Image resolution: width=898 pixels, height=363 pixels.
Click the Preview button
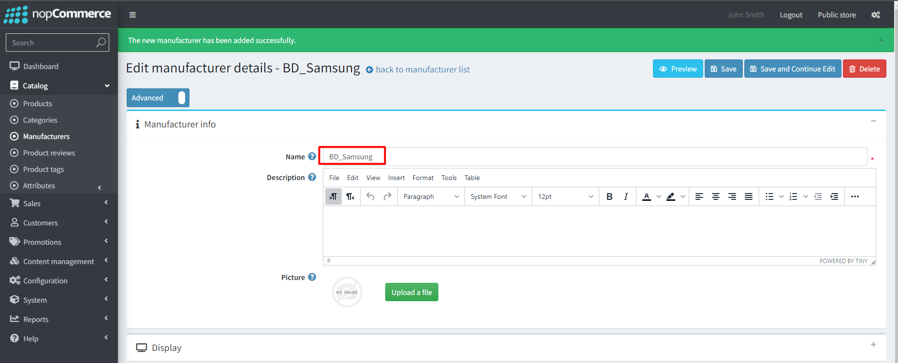pos(678,69)
